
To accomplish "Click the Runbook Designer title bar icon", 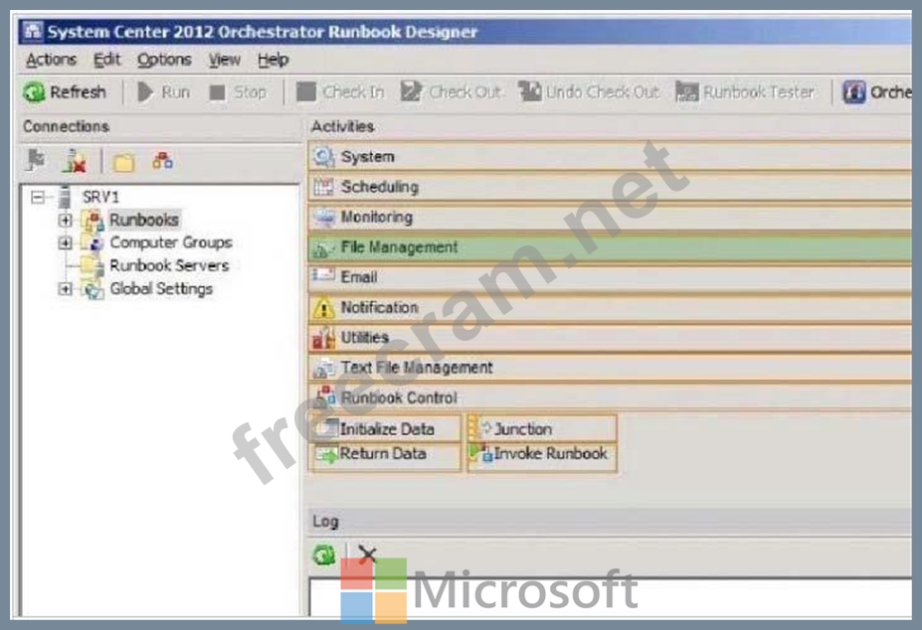I will pyautogui.click(x=33, y=31).
